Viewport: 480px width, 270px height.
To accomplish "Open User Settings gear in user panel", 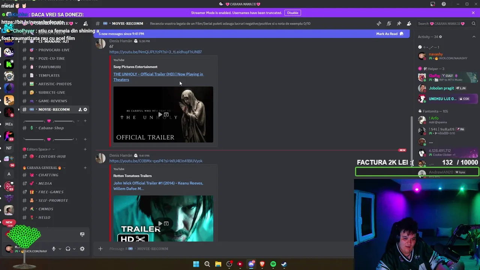I will (x=82, y=249).
